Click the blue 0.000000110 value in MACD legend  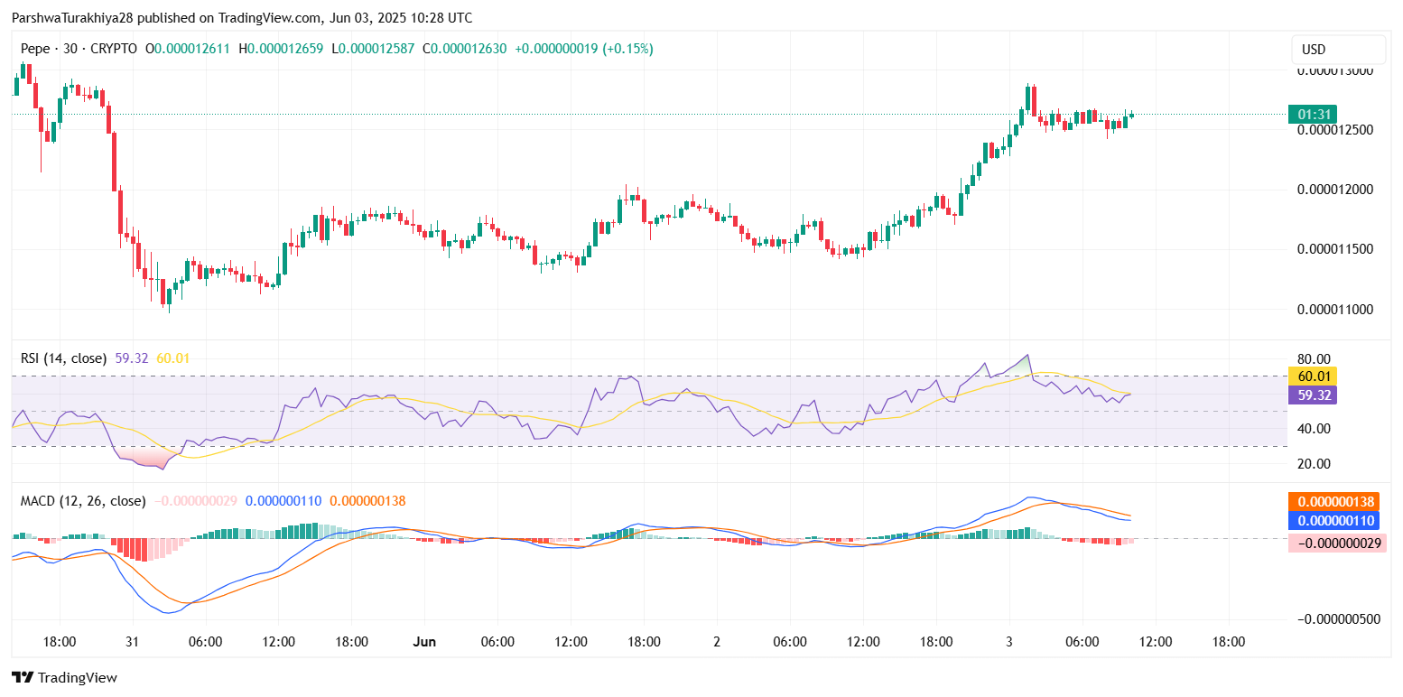[x=283, y=501]
